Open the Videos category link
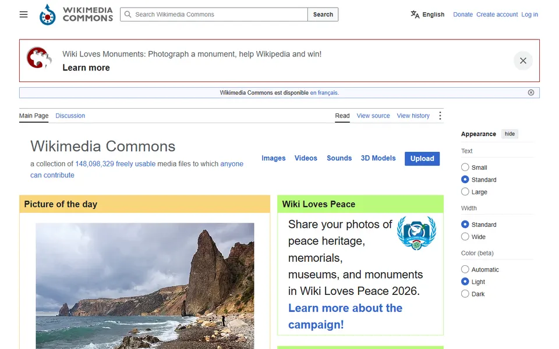Image resolution: width=559 pixels, height=349 pixels. point(306,158)
